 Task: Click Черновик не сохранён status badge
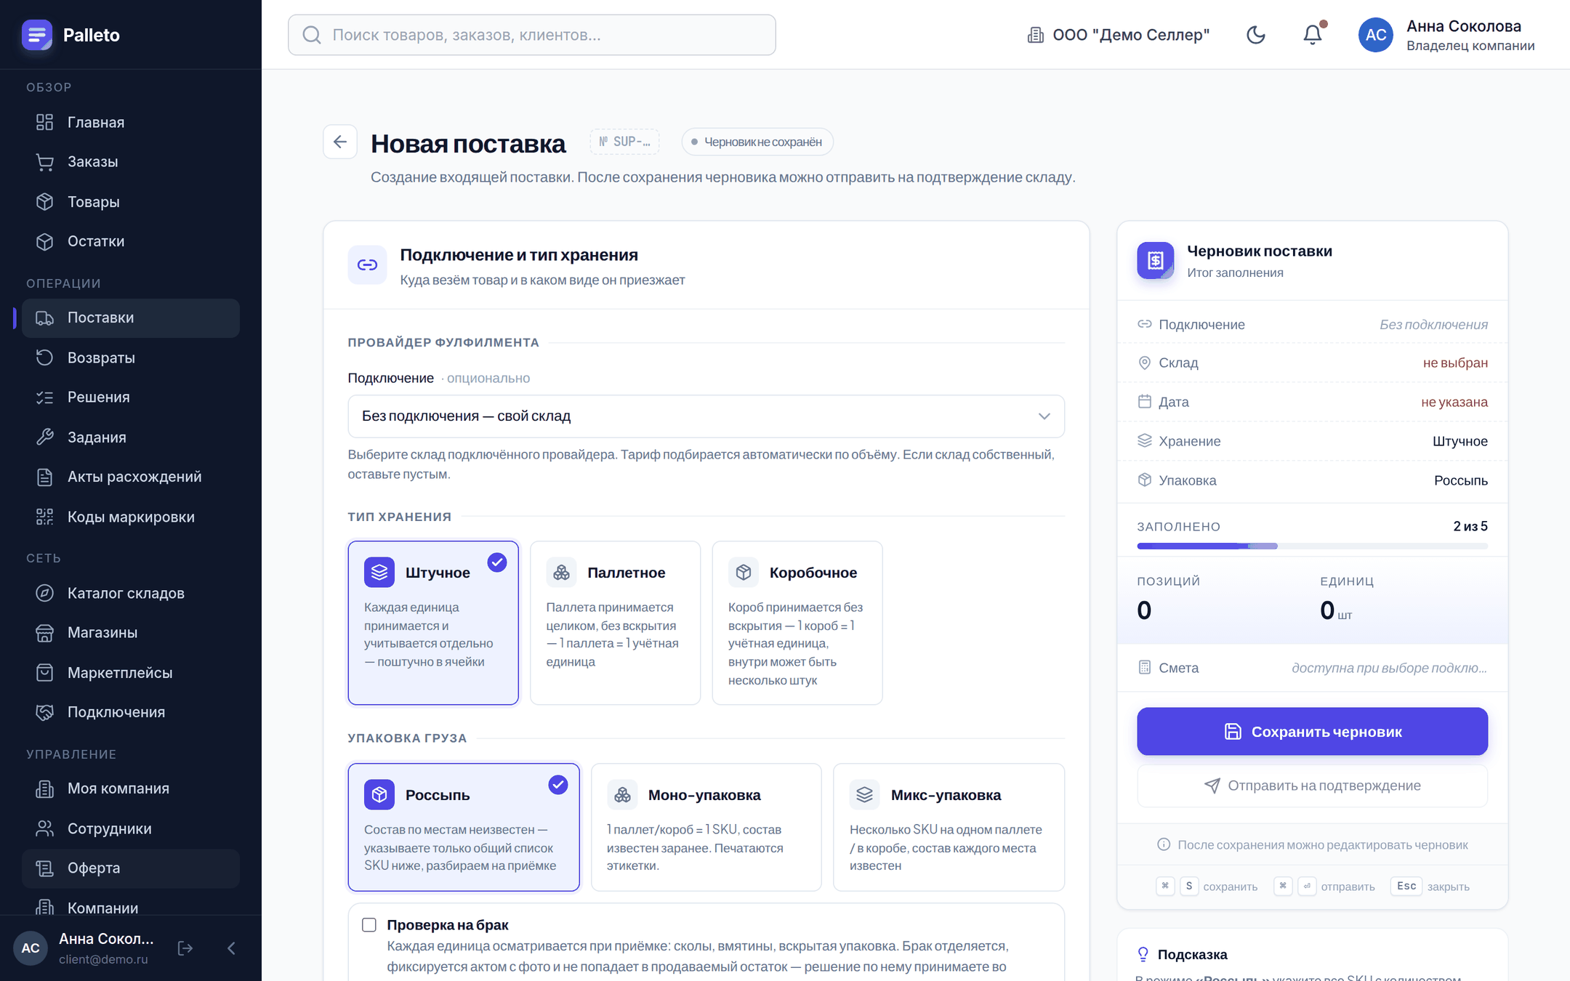[x=757, y=142]
